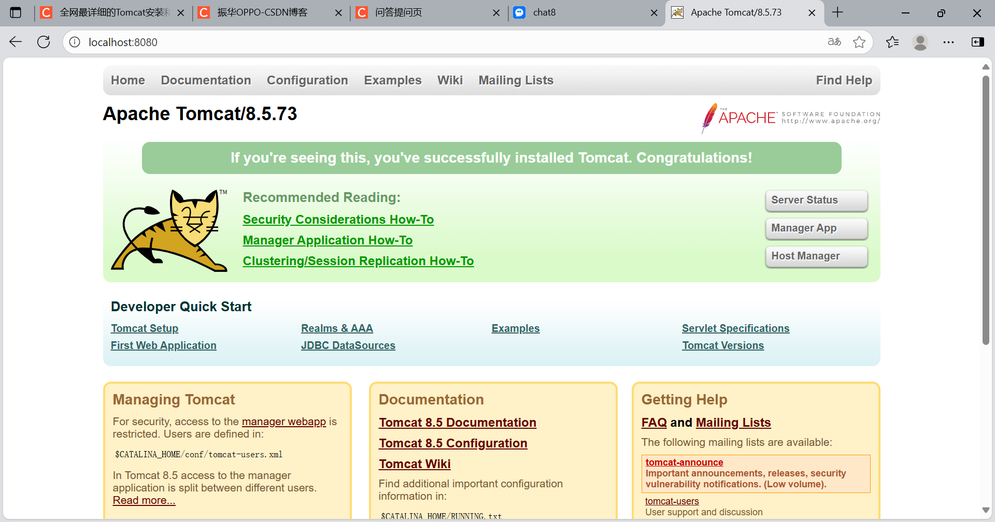Click the scrollbar up arrow
995x522 pixels.
986,67
